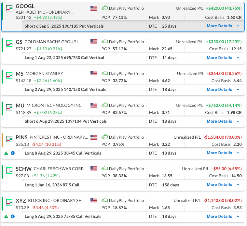247x226 pixels.
Task: Click the portfolio icon in XYZ row
Action: coord(104,200)
